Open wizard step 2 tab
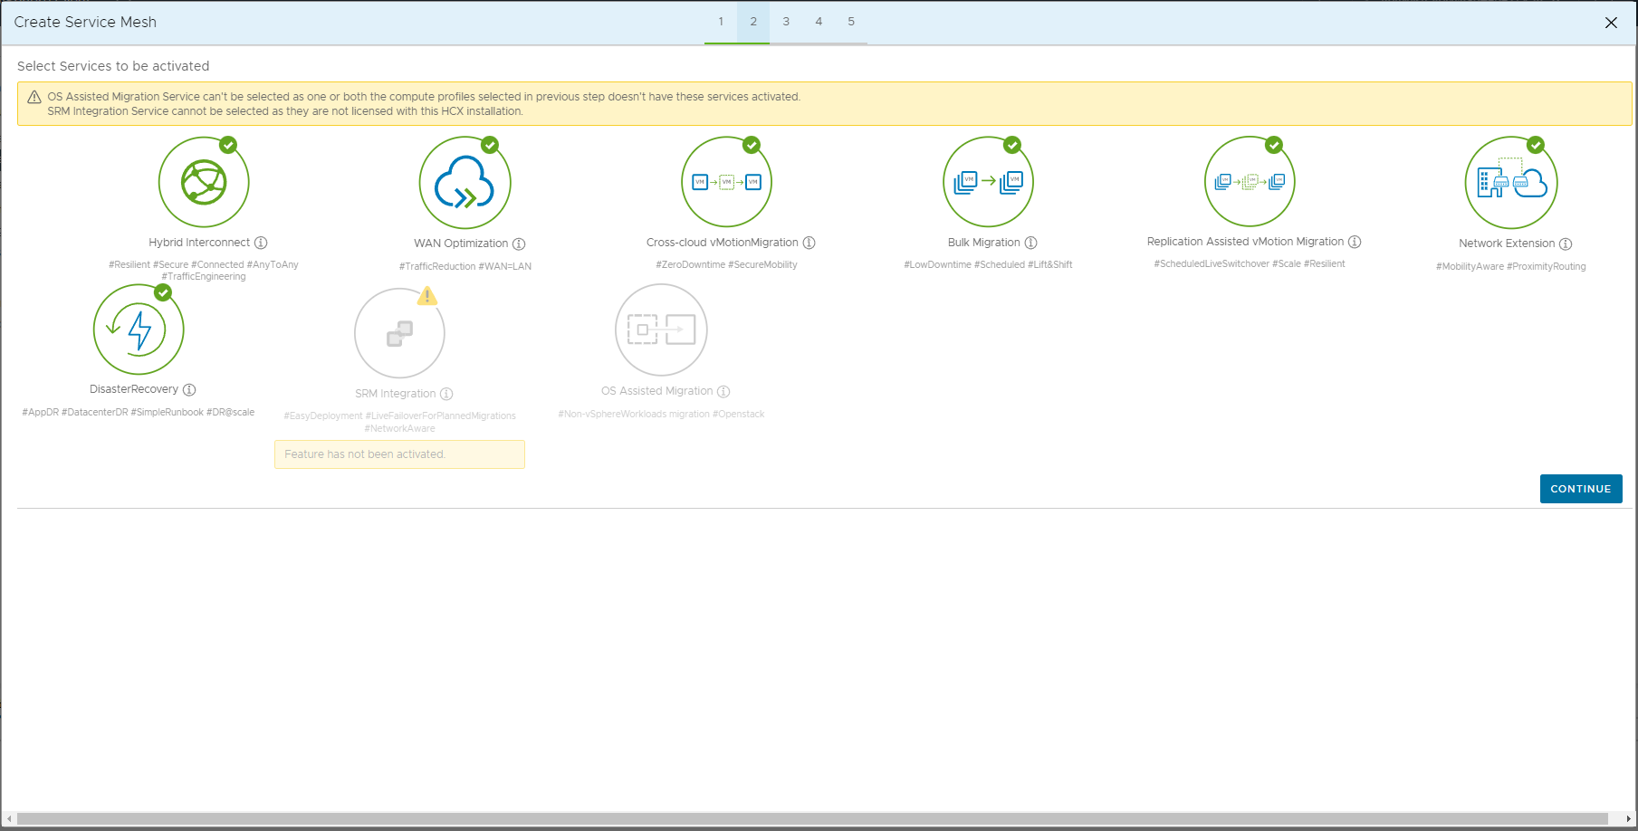The image size is (1638, 831). click(x=753, y=22)
